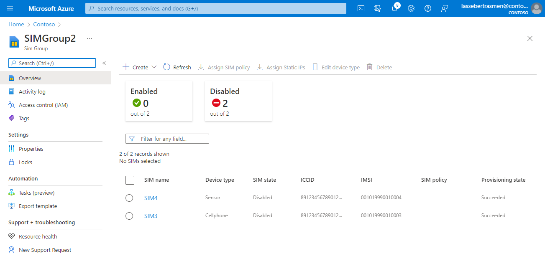Select the SIM4 row radio button

click(129, 198)
